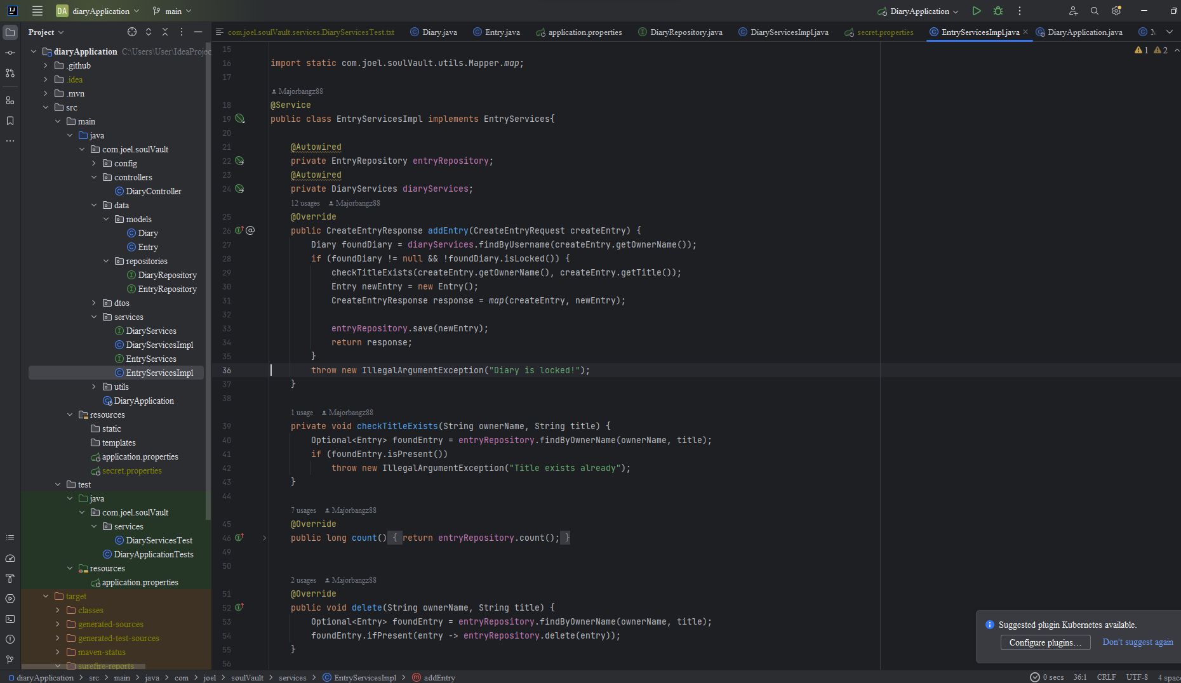
Task: Click the Don't suggest again link
Action: [1137, 642]
